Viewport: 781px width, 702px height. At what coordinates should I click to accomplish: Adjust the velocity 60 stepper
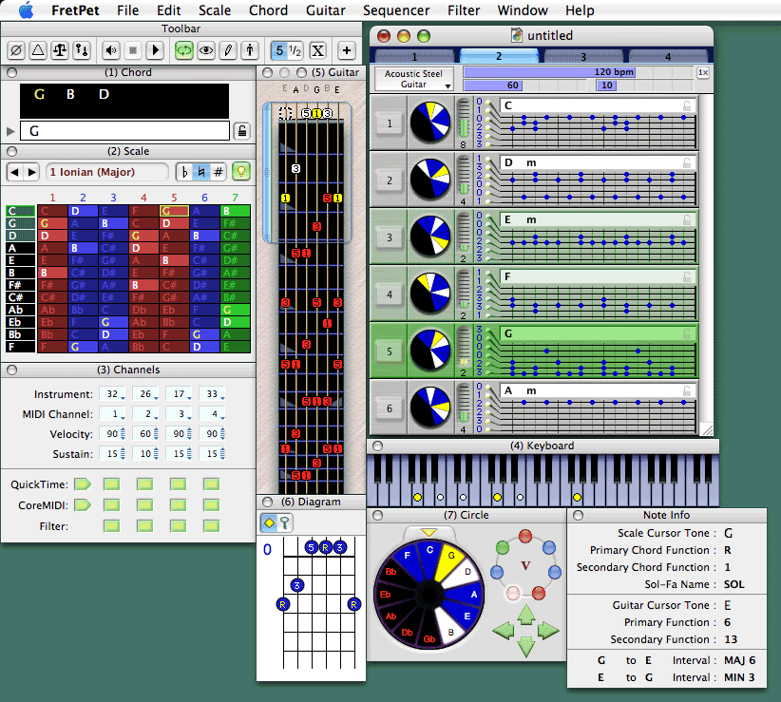(x=156, y=434)
